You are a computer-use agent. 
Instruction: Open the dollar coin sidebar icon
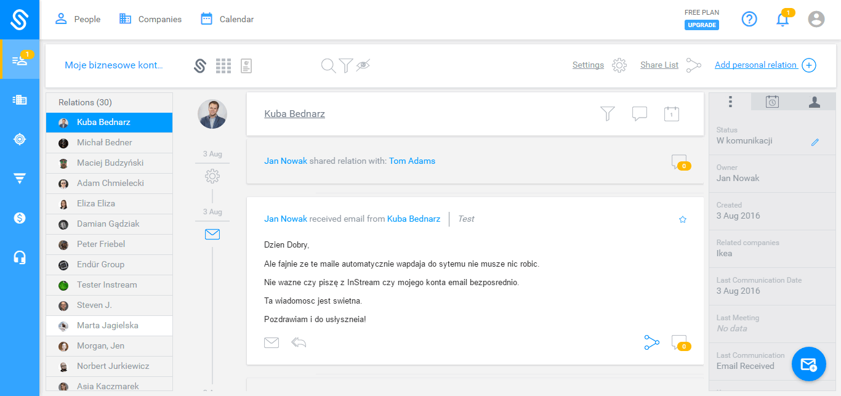[20, 218]
